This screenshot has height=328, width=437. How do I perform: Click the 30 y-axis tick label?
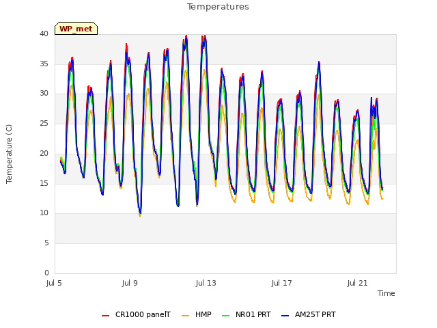(44, 94)
